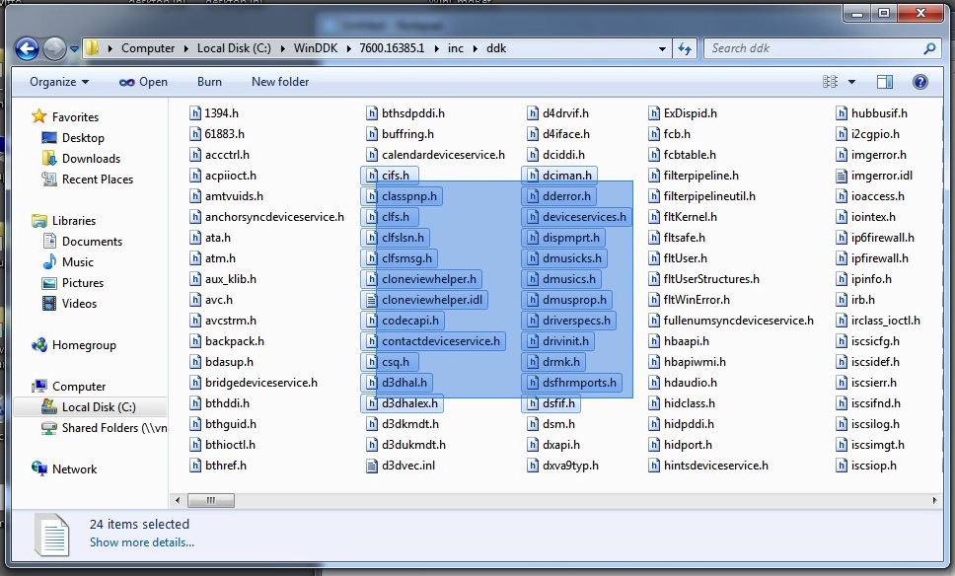The height and width of the screenshot is (576, 955).
Task: Create a New folder
Action: (280, 82)
